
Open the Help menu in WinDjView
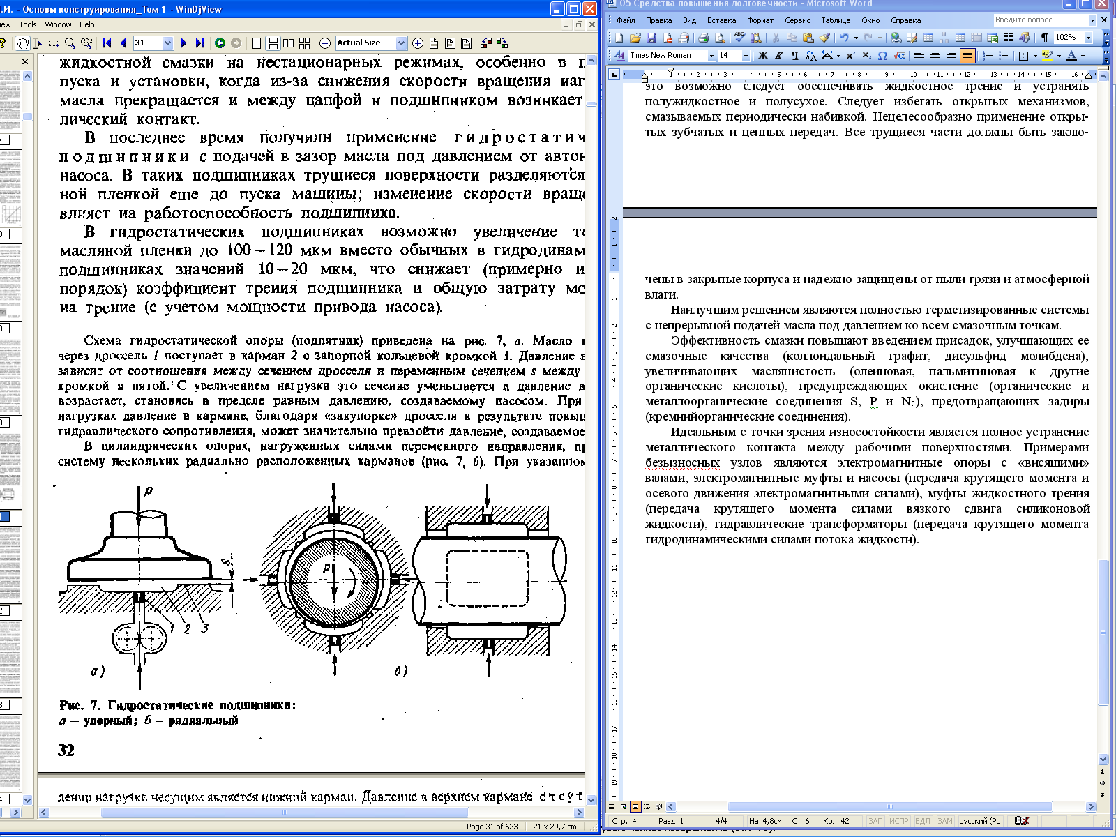[87, 24]
